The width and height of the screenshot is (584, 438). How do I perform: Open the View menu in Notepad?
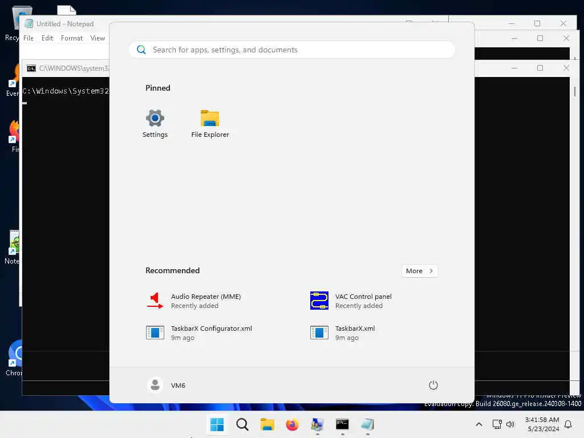click(98, 38)
